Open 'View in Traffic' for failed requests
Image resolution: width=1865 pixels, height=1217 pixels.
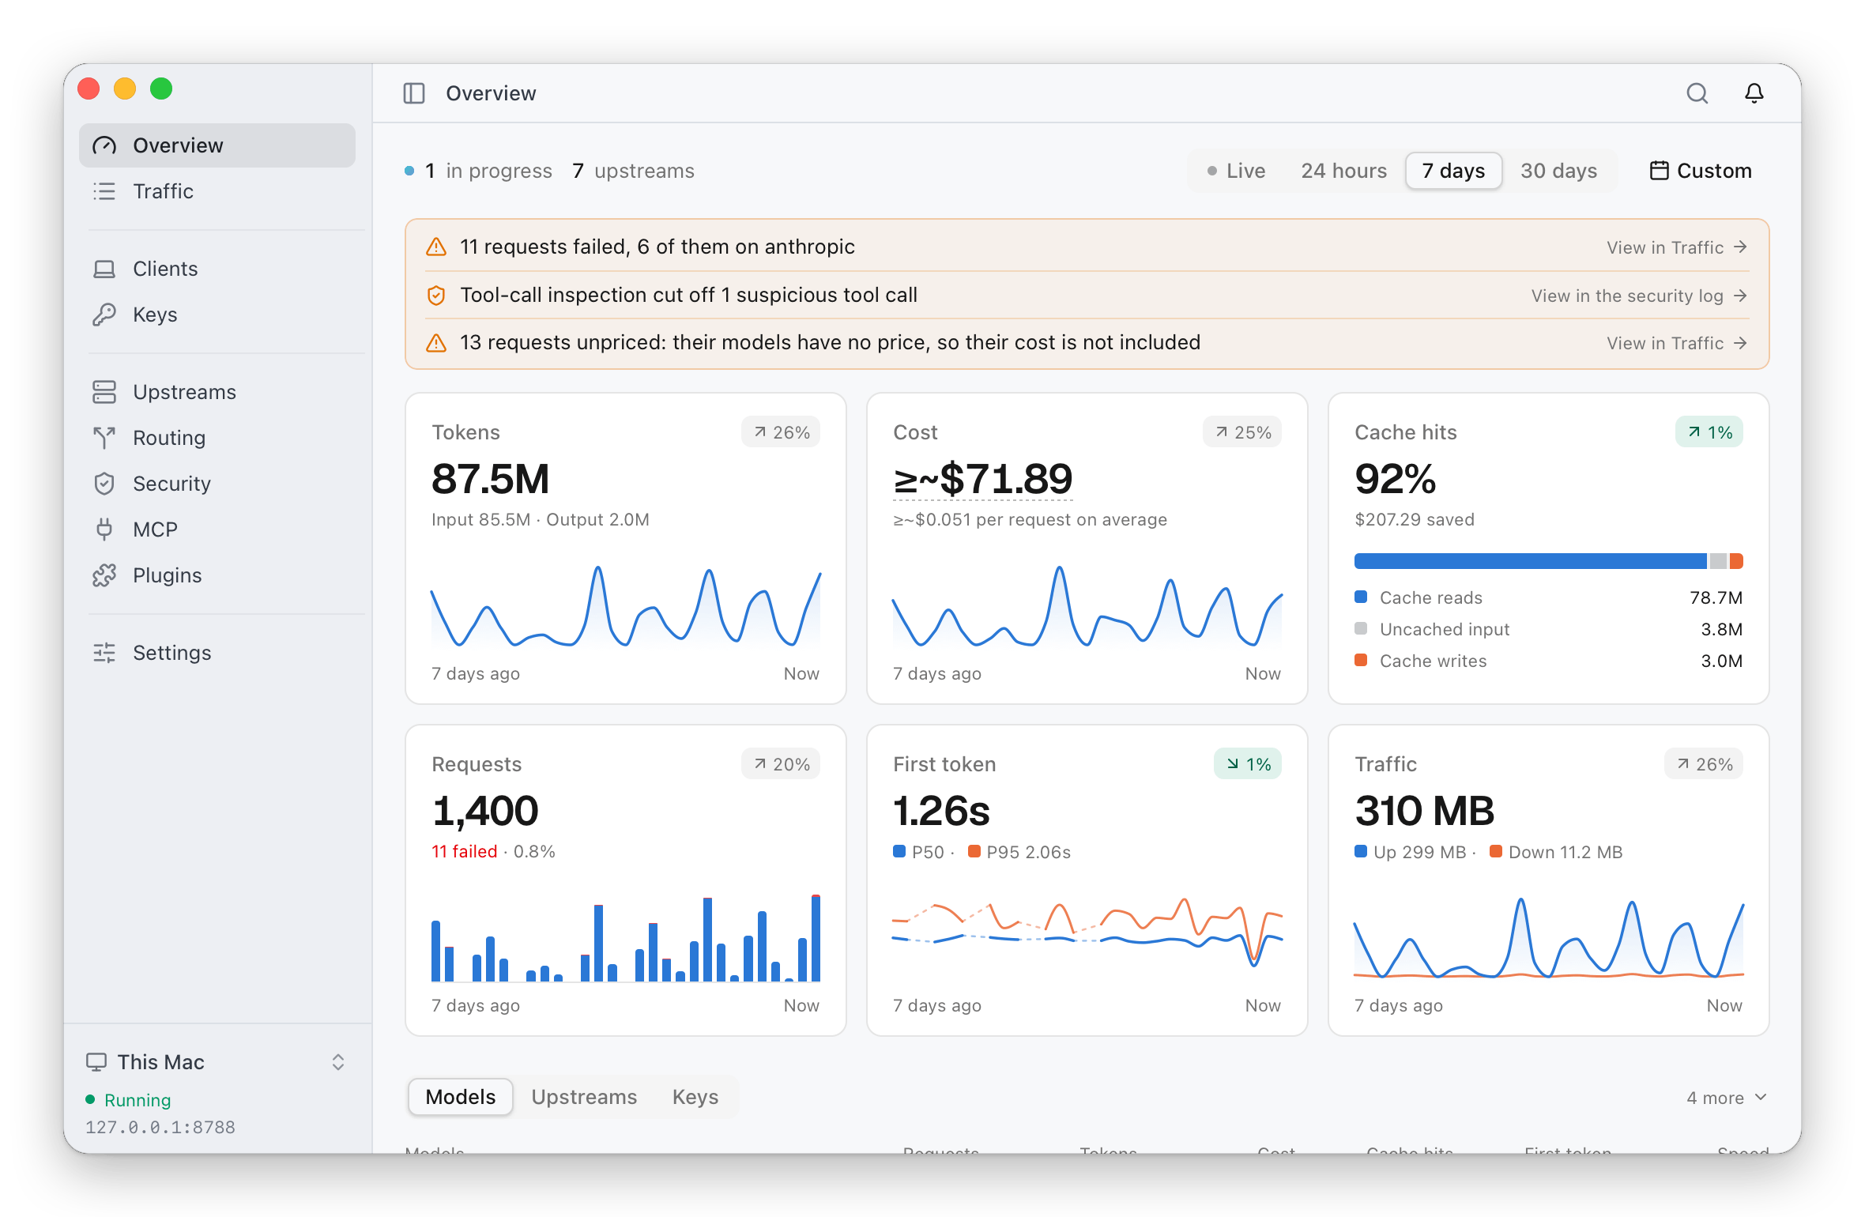(1677, 247)
